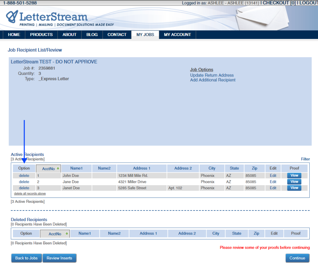Click Update Return Address link
The image size is (318, 266).
[212, 75]
